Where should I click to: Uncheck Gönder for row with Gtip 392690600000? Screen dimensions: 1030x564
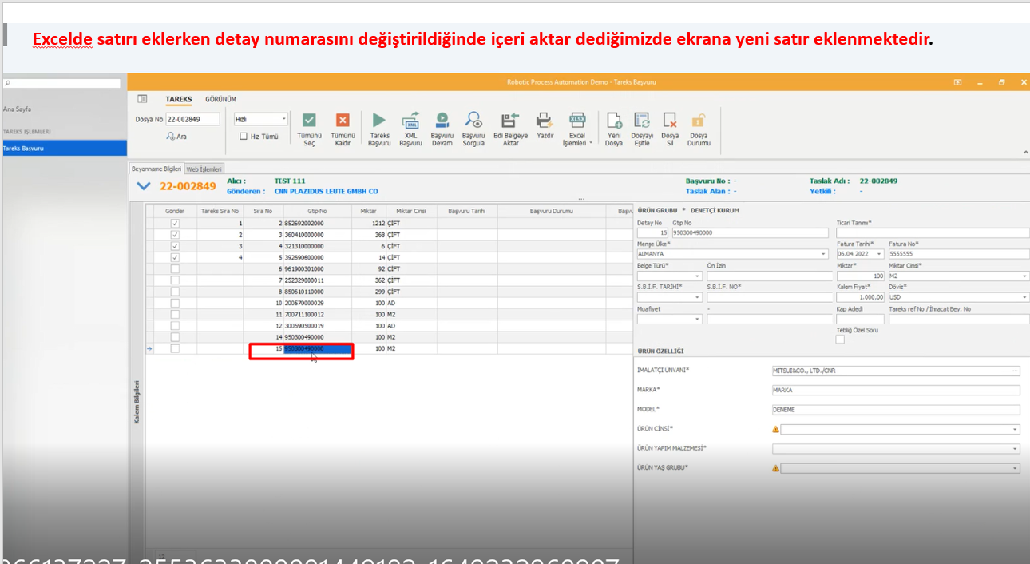[175, 257]
